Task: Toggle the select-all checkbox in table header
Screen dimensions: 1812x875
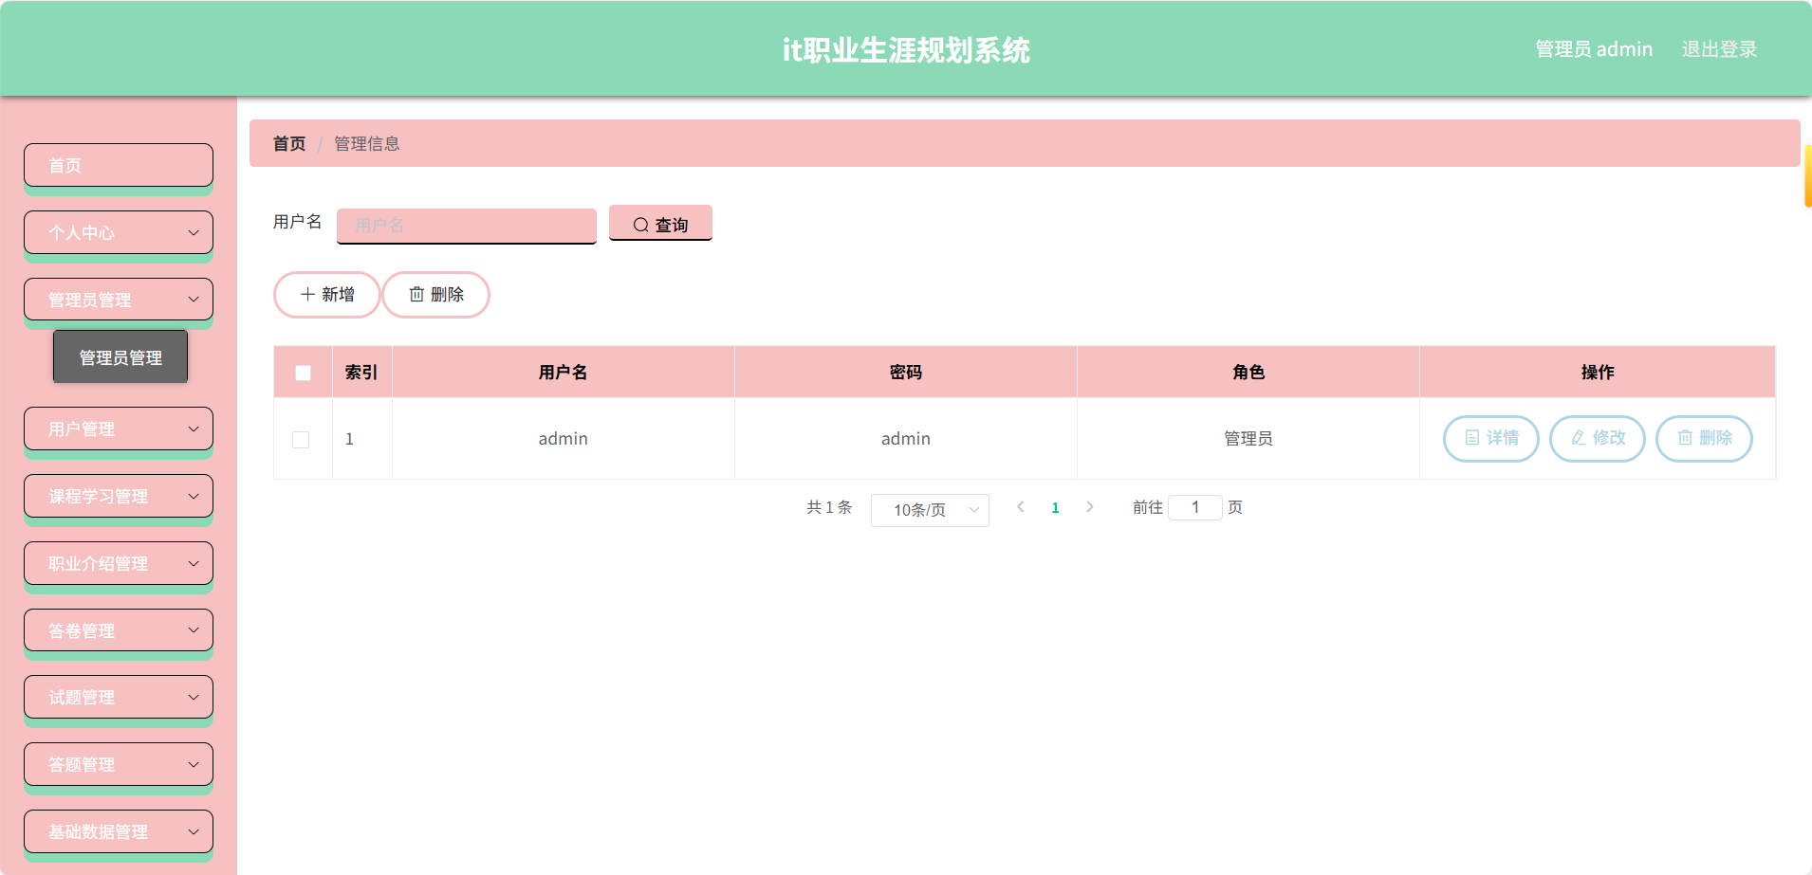Action: [303, 373]
